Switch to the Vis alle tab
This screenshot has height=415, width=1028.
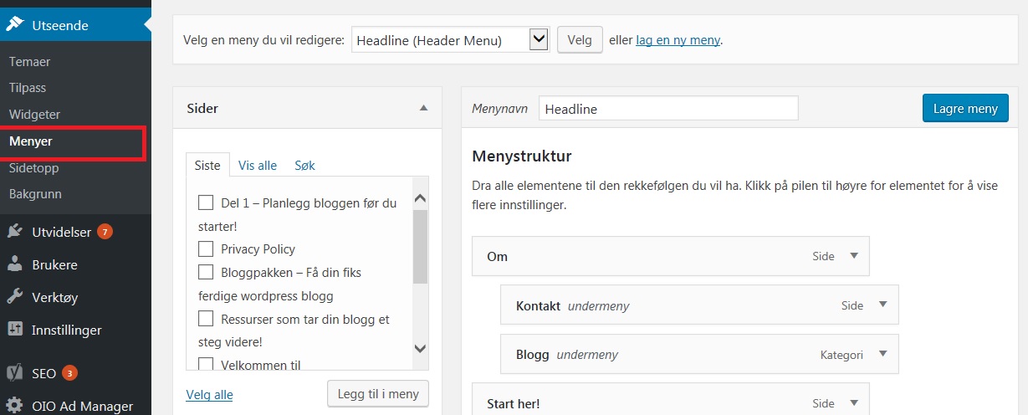tap(258, 165)
